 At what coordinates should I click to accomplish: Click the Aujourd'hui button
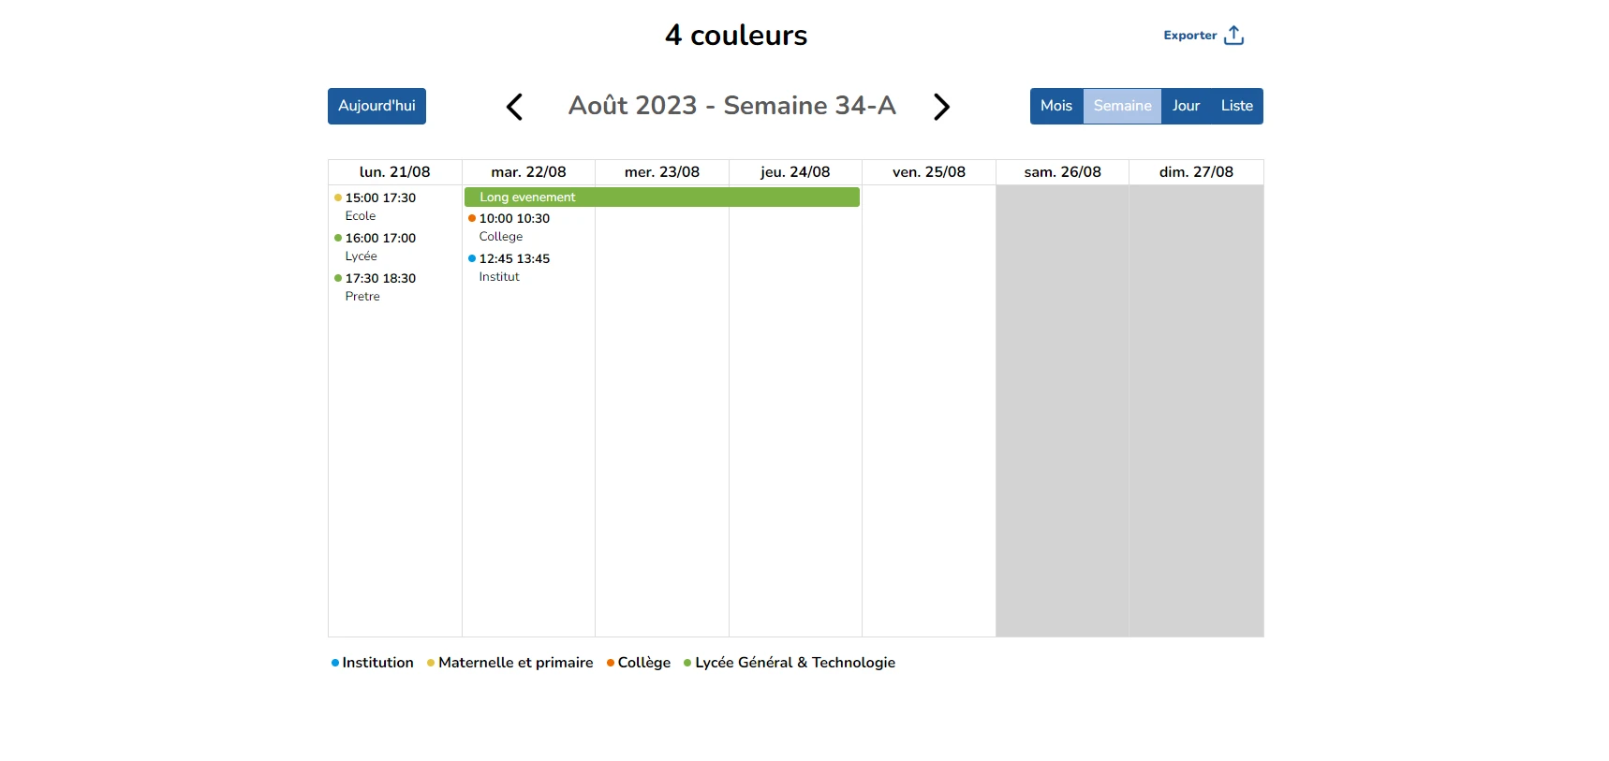[x=376, y=106]
